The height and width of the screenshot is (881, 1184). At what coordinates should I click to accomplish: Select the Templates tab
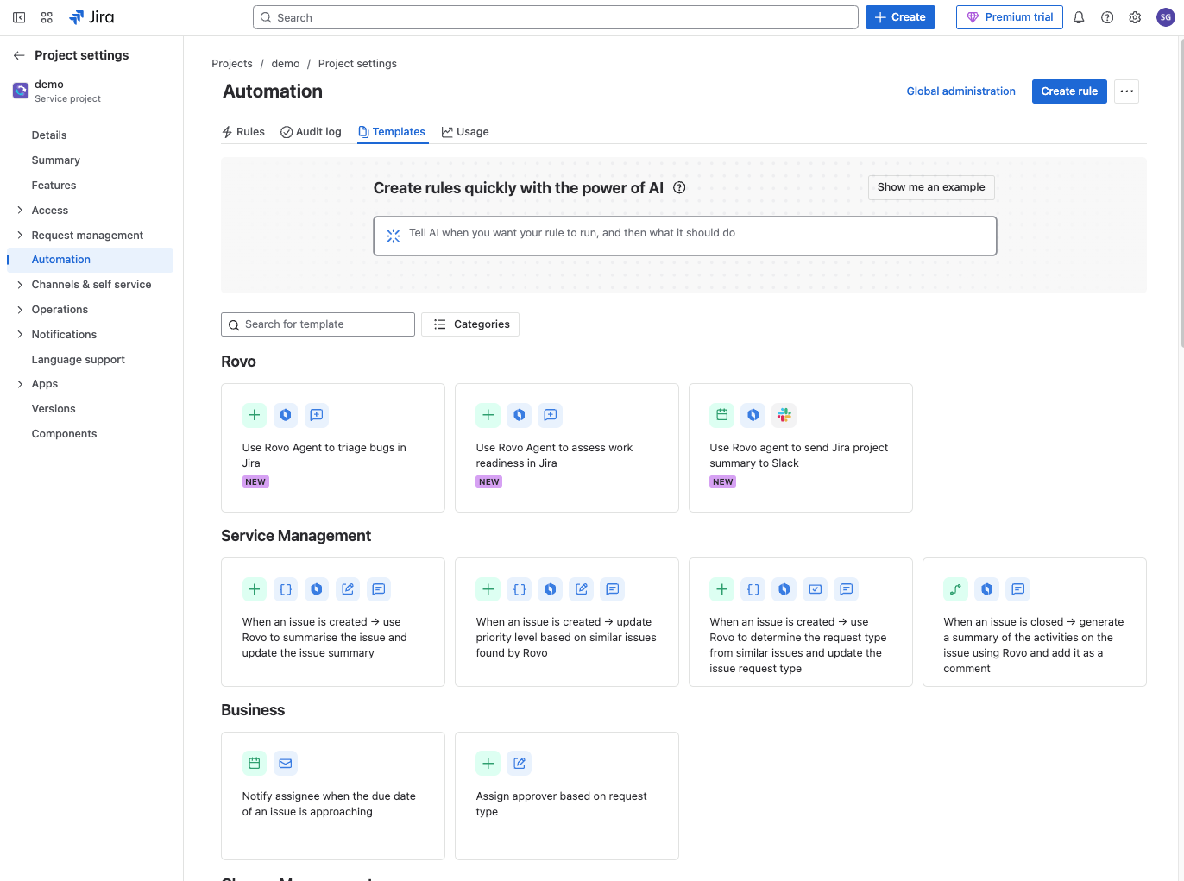click(392, 132)
